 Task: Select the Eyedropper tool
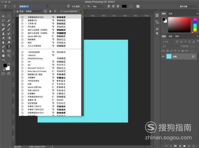tap(9, 25)
